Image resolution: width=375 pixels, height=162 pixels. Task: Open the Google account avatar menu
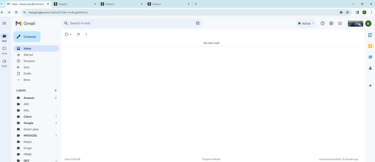click(x=368, y=24)
